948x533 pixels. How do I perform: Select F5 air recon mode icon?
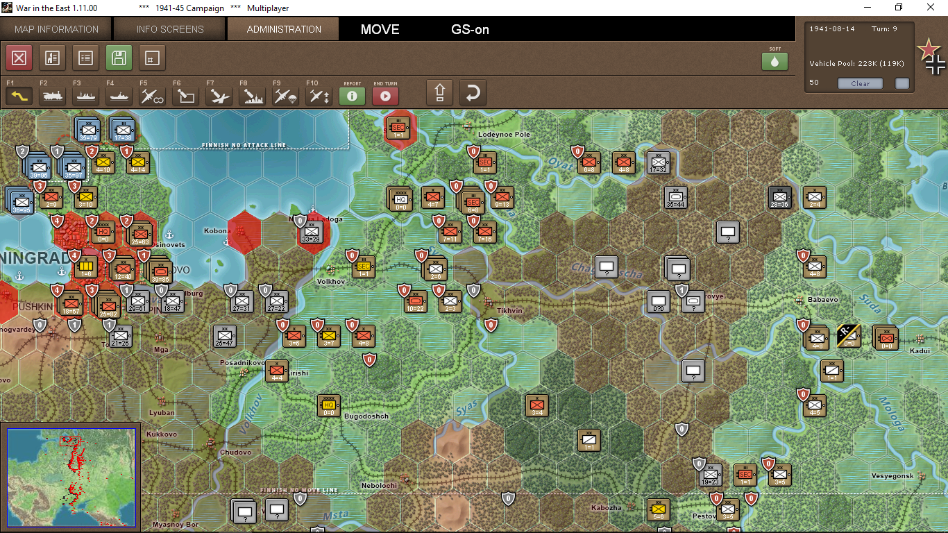153,96
